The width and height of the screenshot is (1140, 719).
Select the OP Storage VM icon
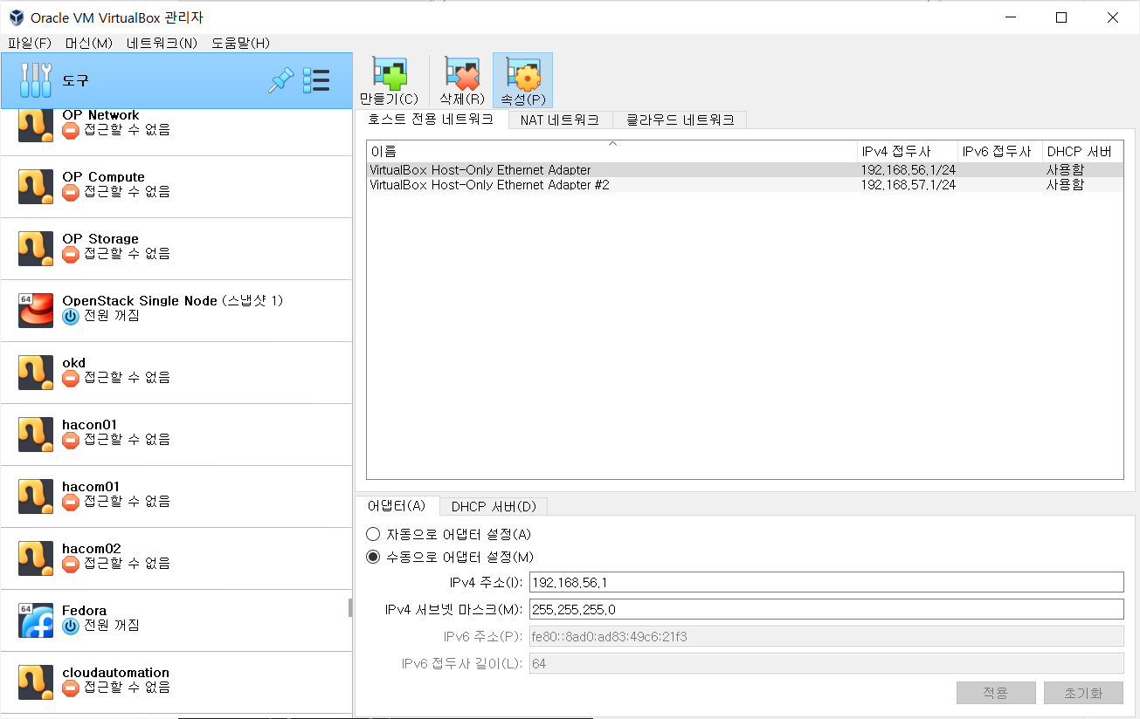click(x=36, y=249)
